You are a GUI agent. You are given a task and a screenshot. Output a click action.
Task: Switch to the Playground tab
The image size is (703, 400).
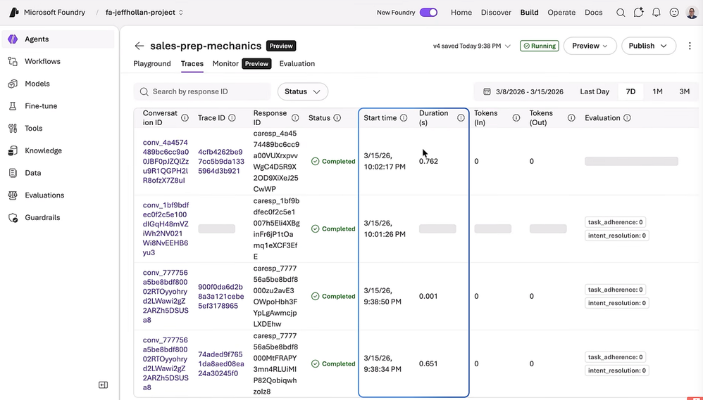pyautogui.click(x=152, y=63)
